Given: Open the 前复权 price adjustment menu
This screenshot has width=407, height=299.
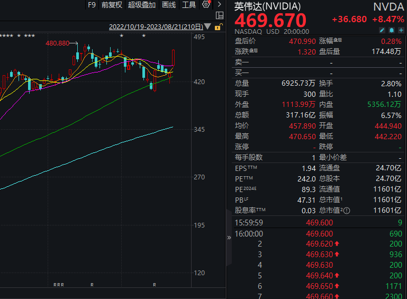Looking at the screenshot, I should (112, 5).
